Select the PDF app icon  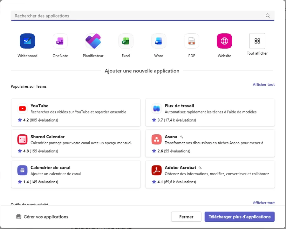click(192, 41)
